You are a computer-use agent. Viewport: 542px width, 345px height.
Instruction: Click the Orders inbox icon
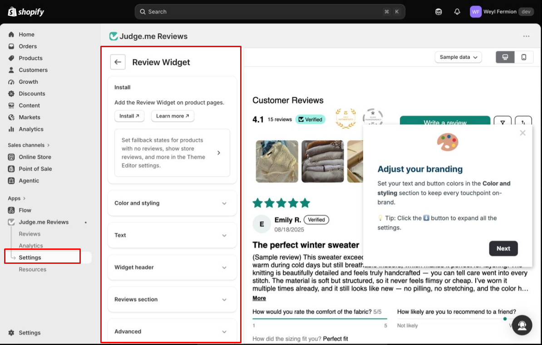(x=11, y=46)
